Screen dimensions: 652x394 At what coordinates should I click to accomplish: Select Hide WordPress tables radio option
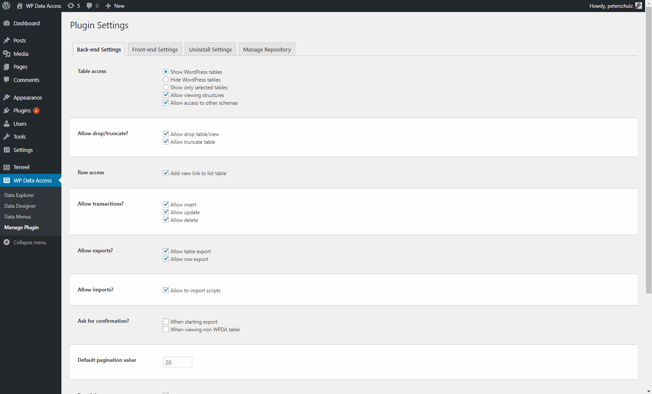166,79
